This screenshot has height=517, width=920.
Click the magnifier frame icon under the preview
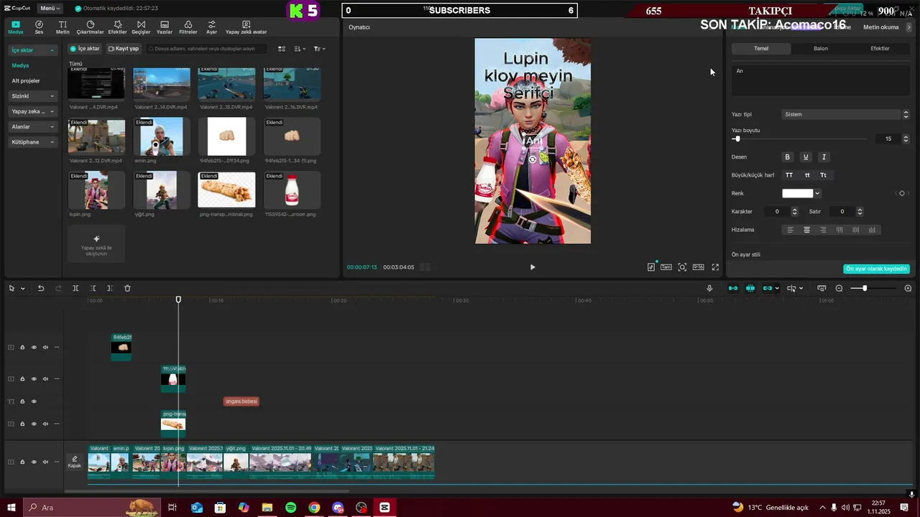point(682,267)
